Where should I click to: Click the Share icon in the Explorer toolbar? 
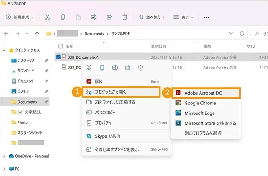click(x=109, y=17)
